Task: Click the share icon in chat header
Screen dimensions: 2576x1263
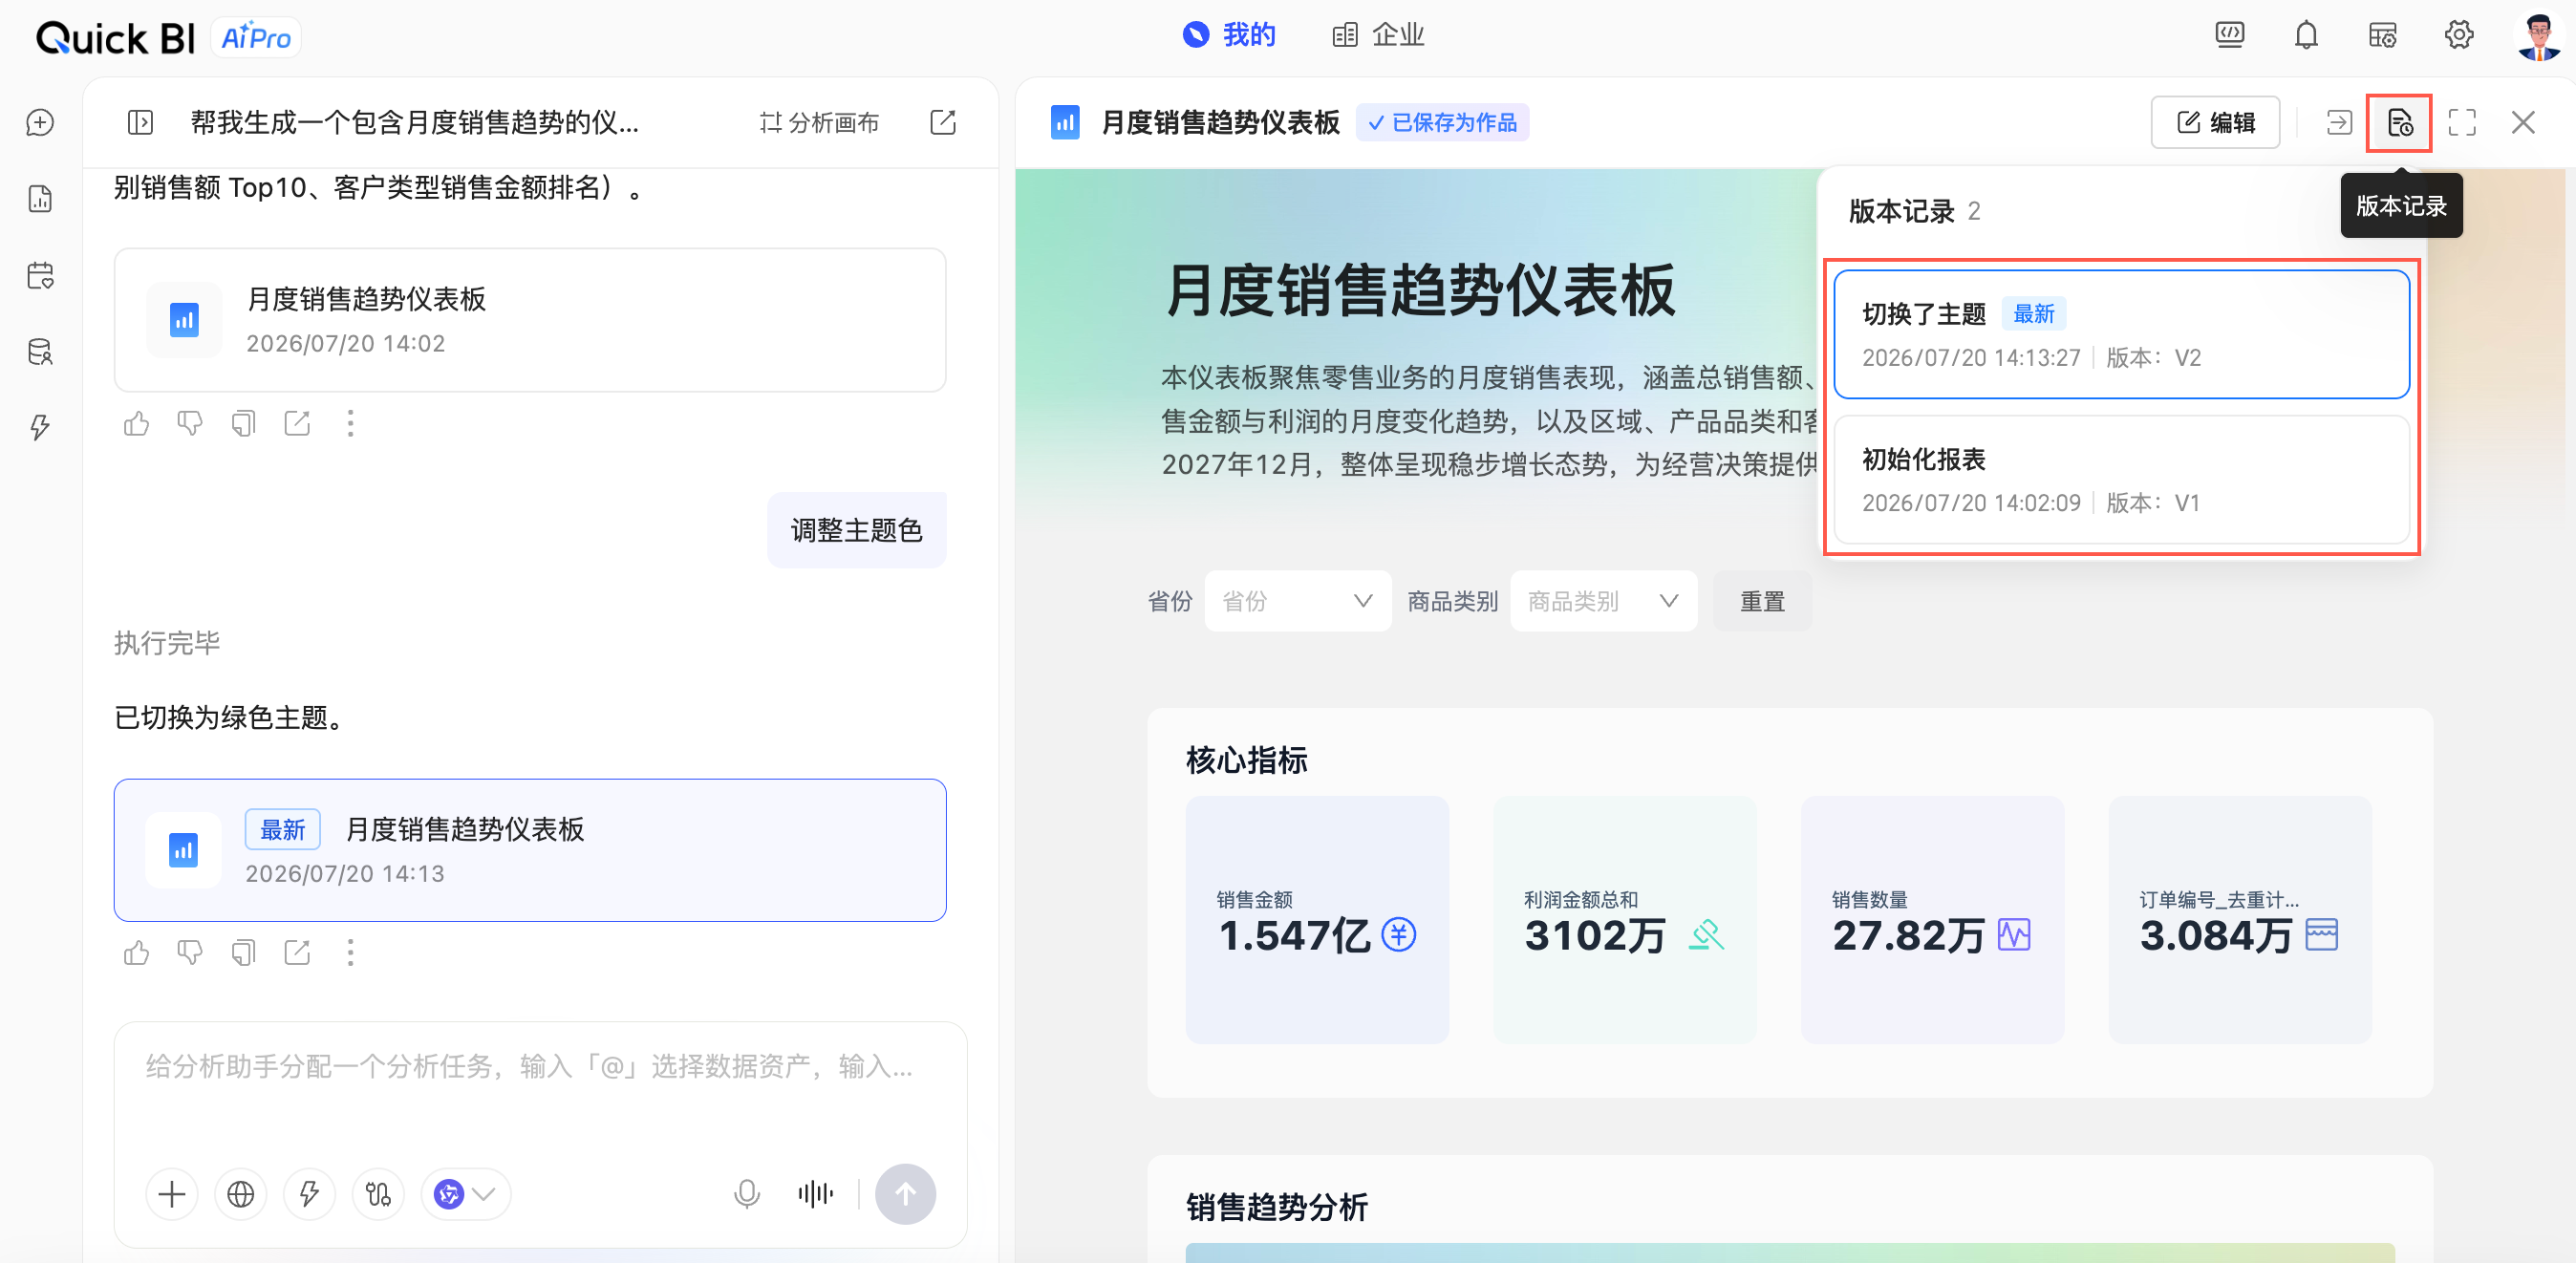Action: point(943,122)
